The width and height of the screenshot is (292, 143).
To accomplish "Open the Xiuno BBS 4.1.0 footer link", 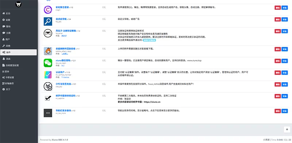I will click(x=60, y=140).
